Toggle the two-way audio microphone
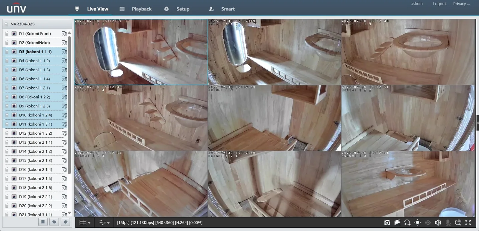 (x=448, y=223)
